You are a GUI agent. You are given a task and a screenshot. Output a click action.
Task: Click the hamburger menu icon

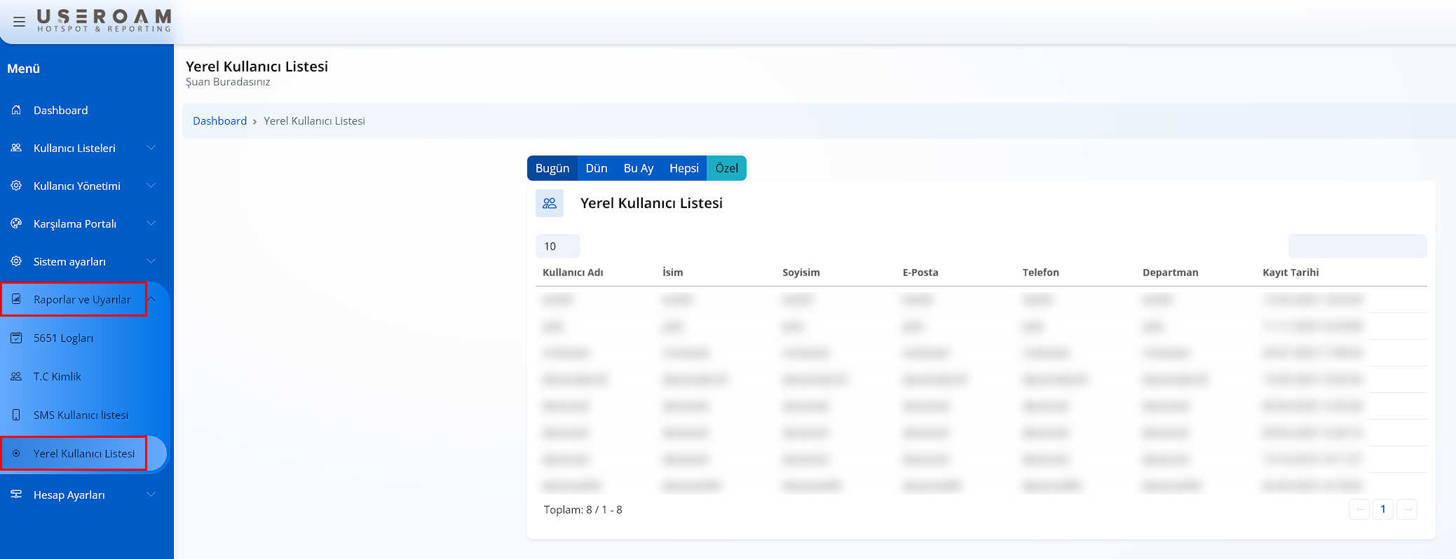19,22
